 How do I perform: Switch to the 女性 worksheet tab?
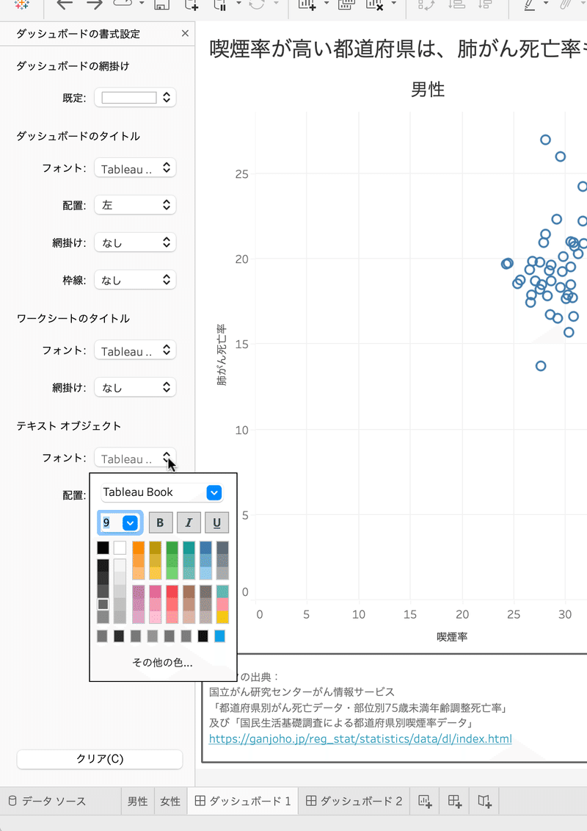pyautogui.click(x=170, y=801)
